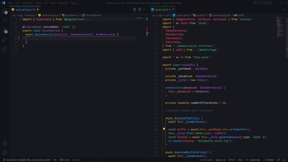Open the View menu
288x162 pixels.
pos(39,3)
